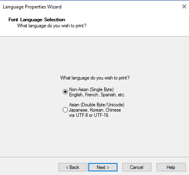Click the 'via UTF-8 or UTF-16' label line
189x175 pixels.
[x=89, y=115]
